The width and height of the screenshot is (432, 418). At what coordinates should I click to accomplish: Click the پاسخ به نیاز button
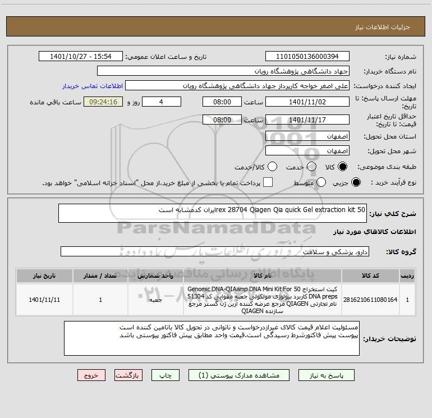click(x=326, y=375)
